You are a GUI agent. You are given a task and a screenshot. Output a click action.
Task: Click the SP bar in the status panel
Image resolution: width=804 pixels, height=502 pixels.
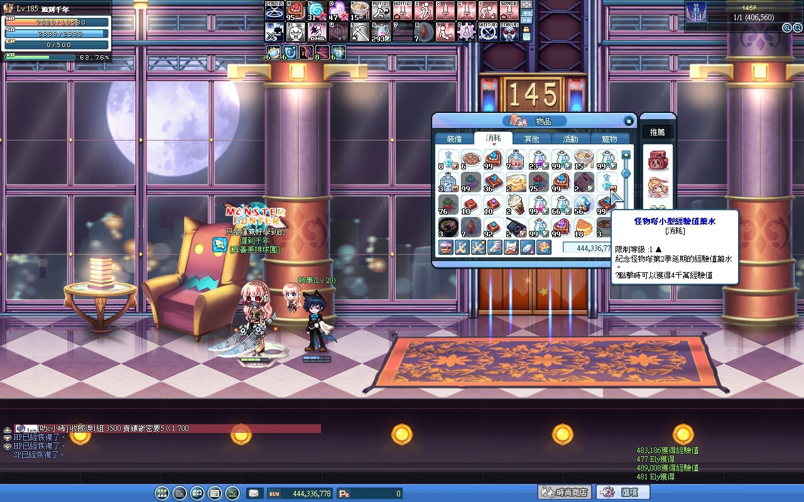pyautogui.click(x=57, y=33)
